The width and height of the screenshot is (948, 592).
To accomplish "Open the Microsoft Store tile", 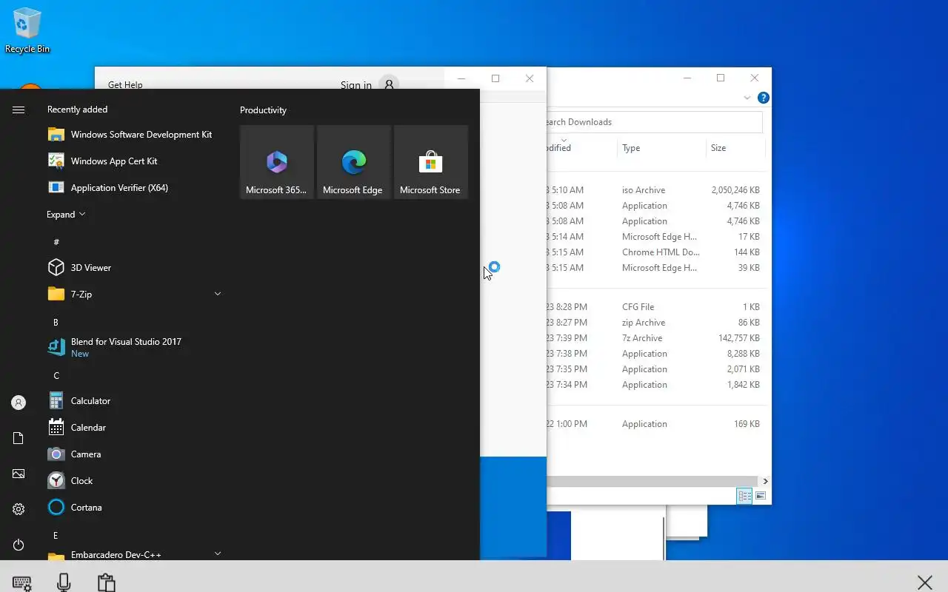I will coord(431,162).
